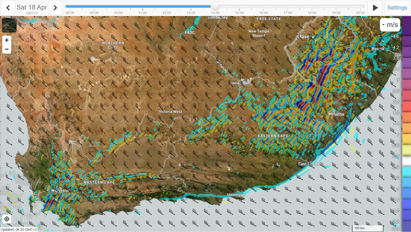411x232 pixels.
Task: Zoom out of the map
Action: (7, 49)
